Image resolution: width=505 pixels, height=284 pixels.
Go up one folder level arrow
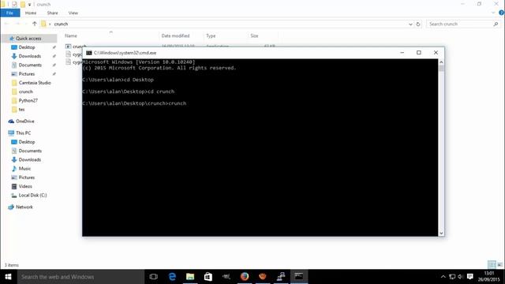pyautogui.click(x=35, y=24)
